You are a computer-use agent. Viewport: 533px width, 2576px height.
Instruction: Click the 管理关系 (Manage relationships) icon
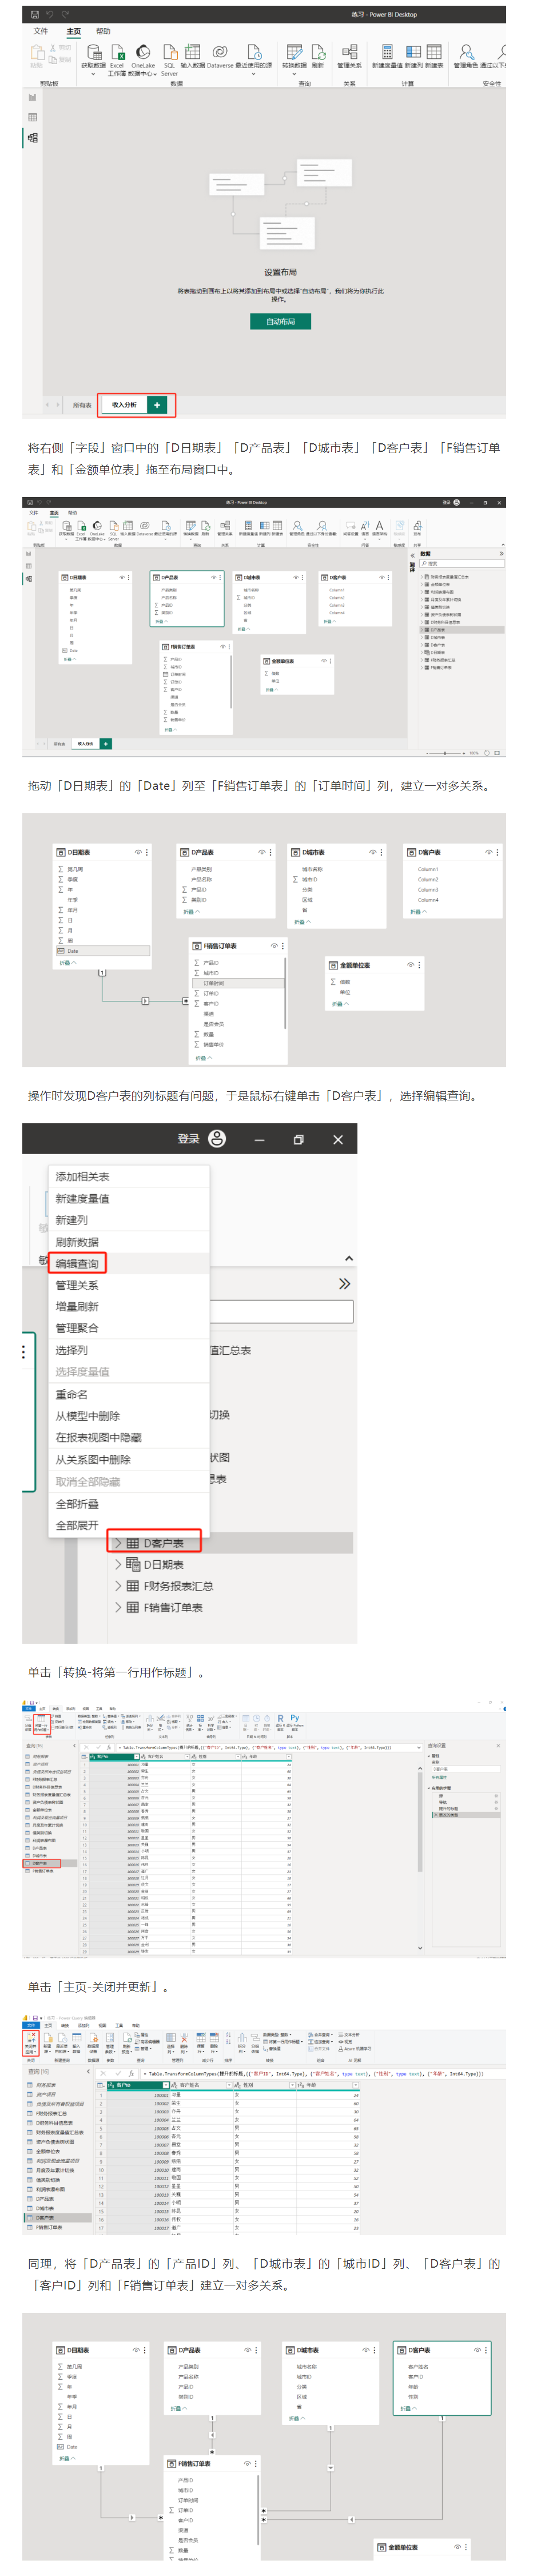pos(349,53)
